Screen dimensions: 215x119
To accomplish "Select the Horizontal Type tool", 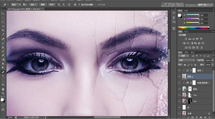I will pos(3,76).
